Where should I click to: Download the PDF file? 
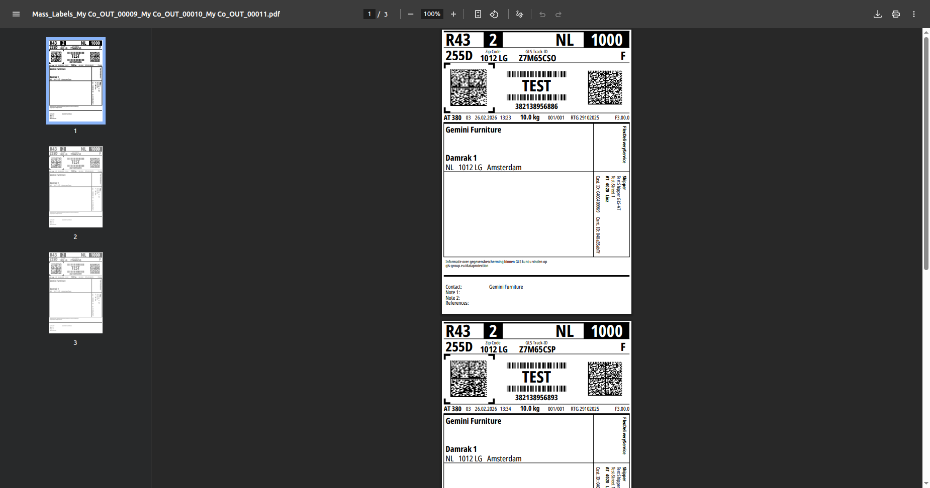[878, 14]
